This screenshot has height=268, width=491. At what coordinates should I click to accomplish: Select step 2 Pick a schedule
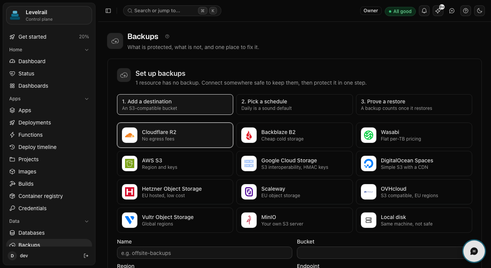[x=294, y=105]
